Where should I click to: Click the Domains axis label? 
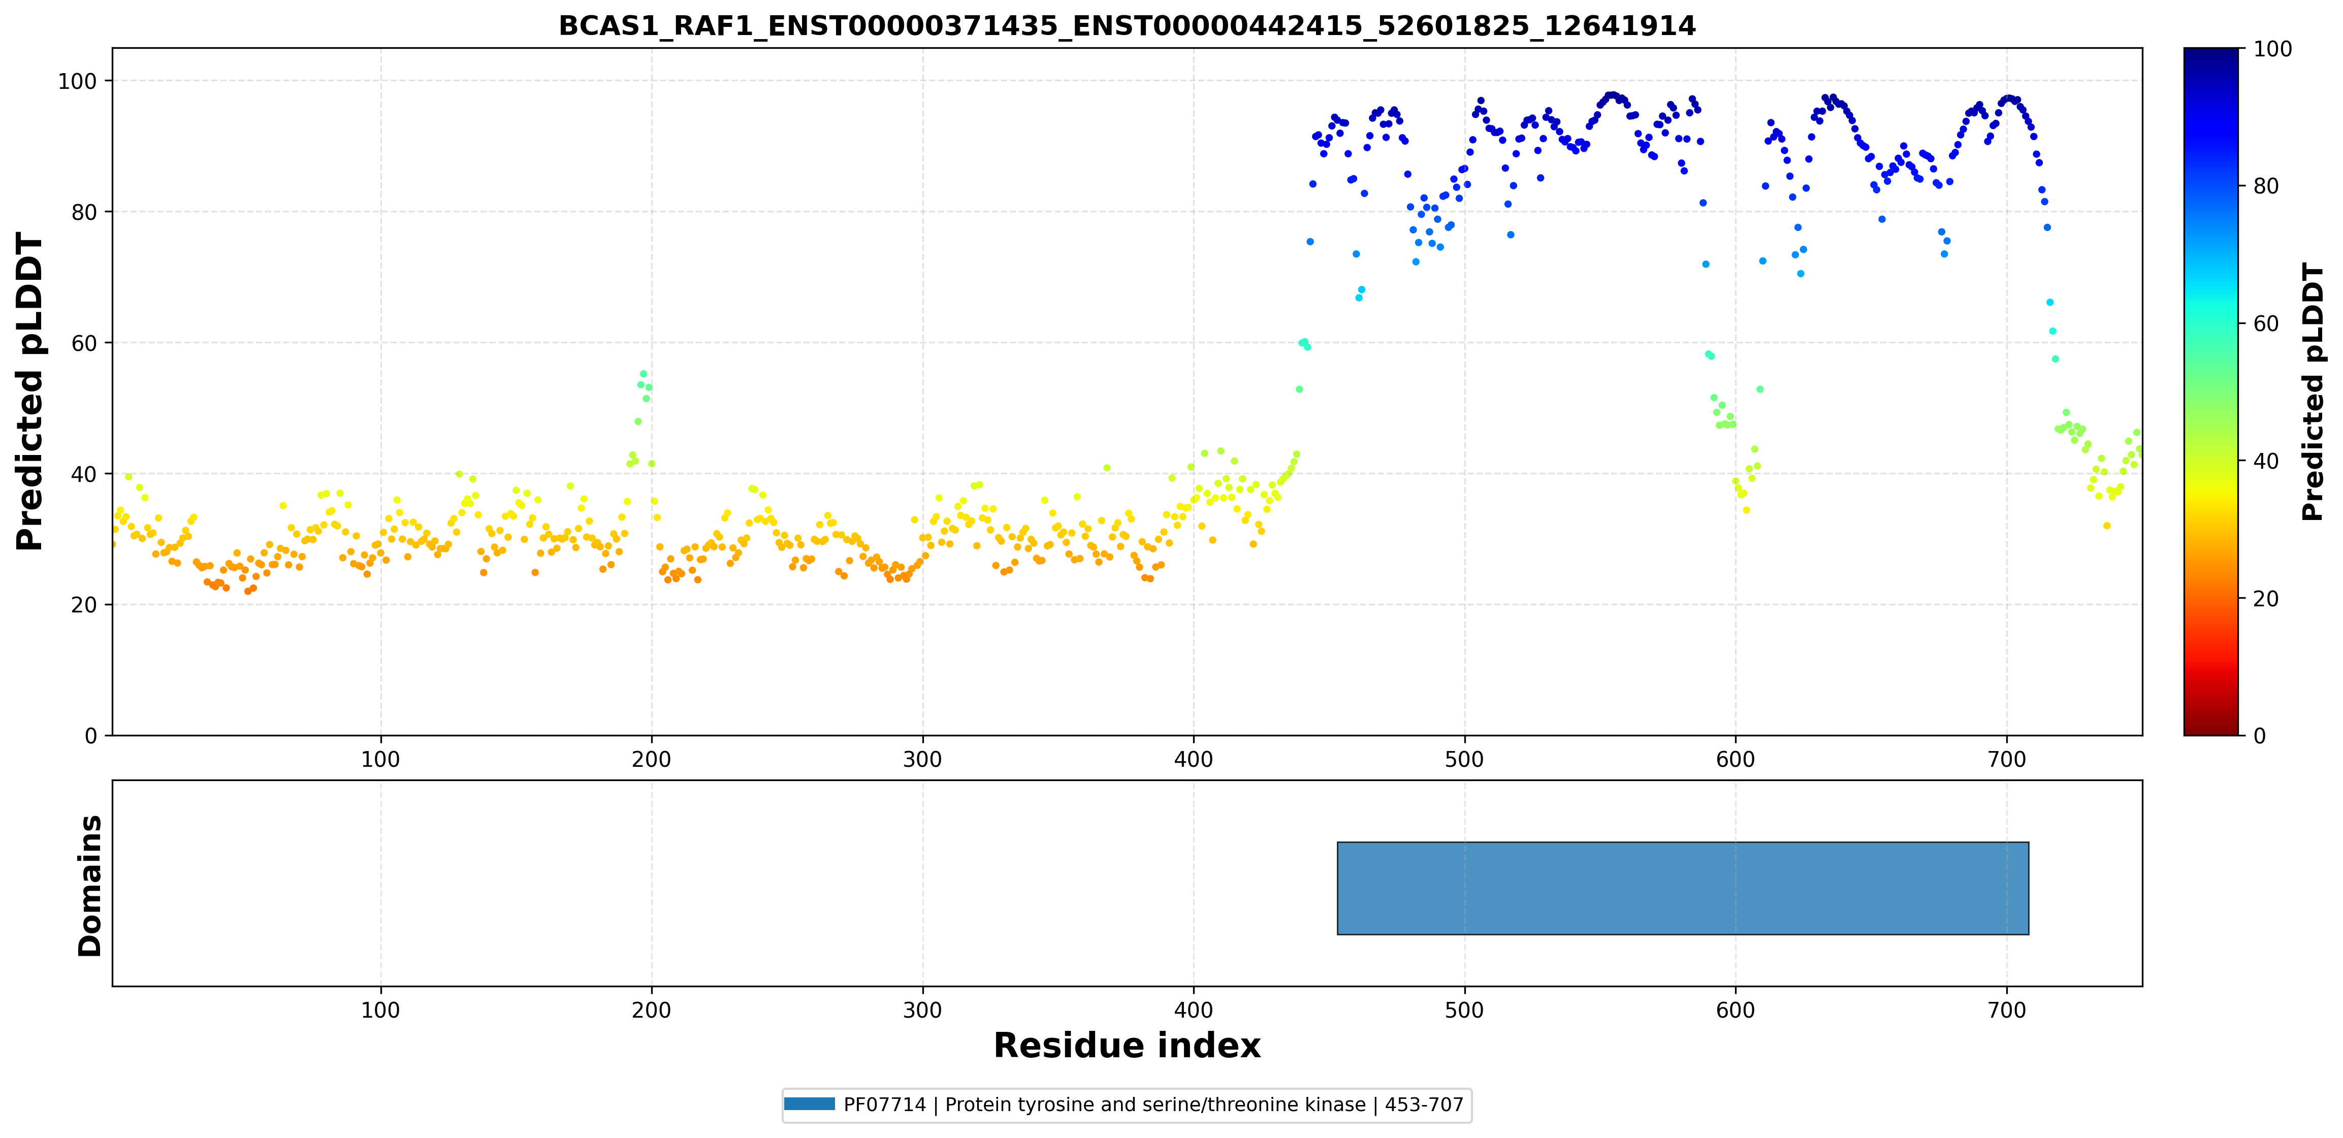click(x=90, y=886)
